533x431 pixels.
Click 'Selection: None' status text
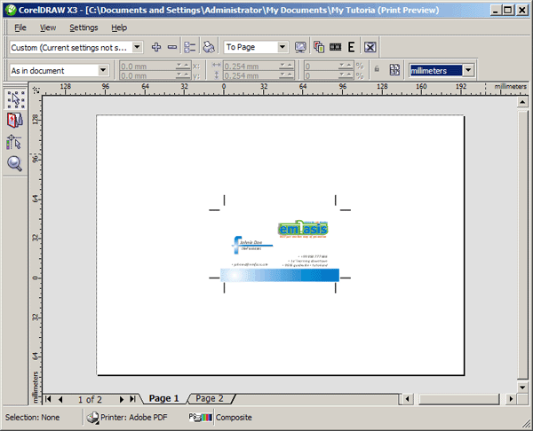[32, 418]
